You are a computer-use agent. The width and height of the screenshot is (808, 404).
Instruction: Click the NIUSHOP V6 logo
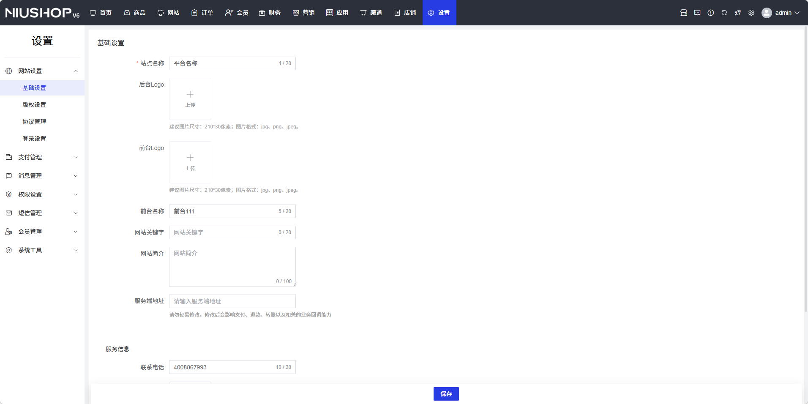click(x=42, y=13)
